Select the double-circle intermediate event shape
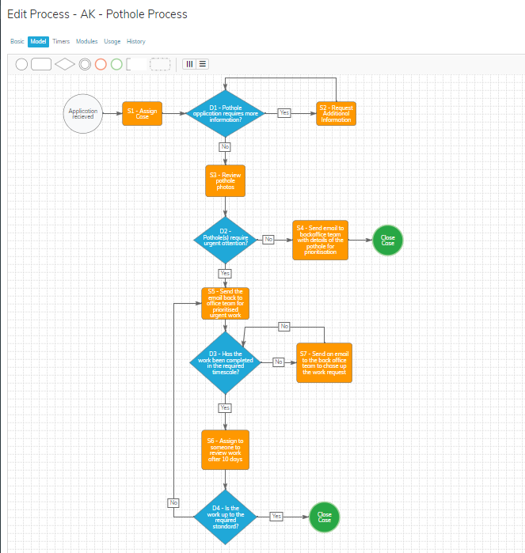This screenshot has height=553, width=525. pyautogui.click(x=85, y=64)
